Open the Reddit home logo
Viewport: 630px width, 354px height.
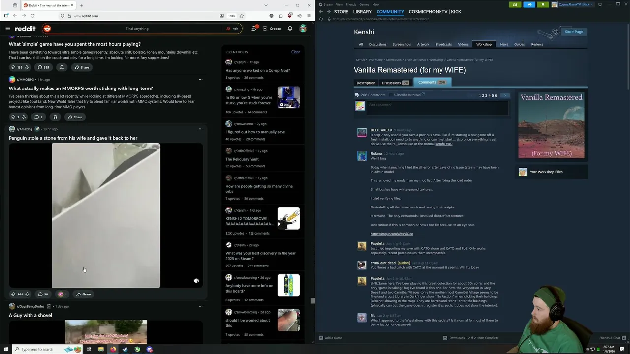(x=25, y=29)
